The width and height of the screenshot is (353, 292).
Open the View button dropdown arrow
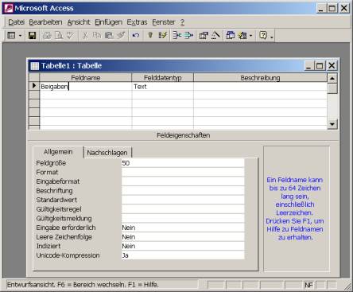(x=20, y=35)
